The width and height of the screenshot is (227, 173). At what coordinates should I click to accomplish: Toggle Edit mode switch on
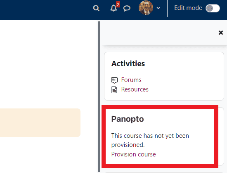tap(213, 8)
